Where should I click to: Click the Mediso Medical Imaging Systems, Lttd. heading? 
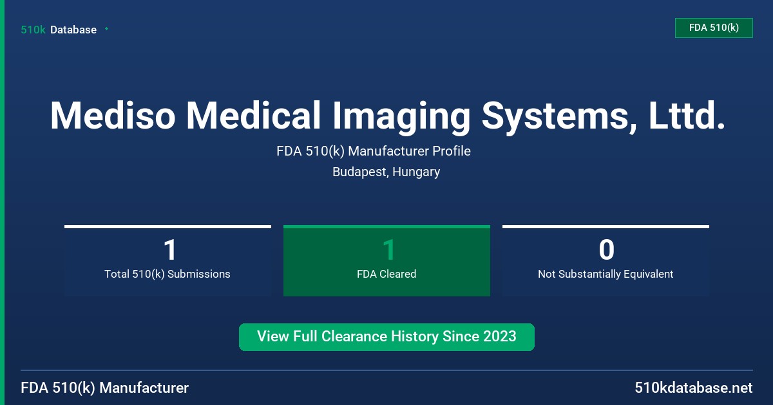[x=387, y=116]
